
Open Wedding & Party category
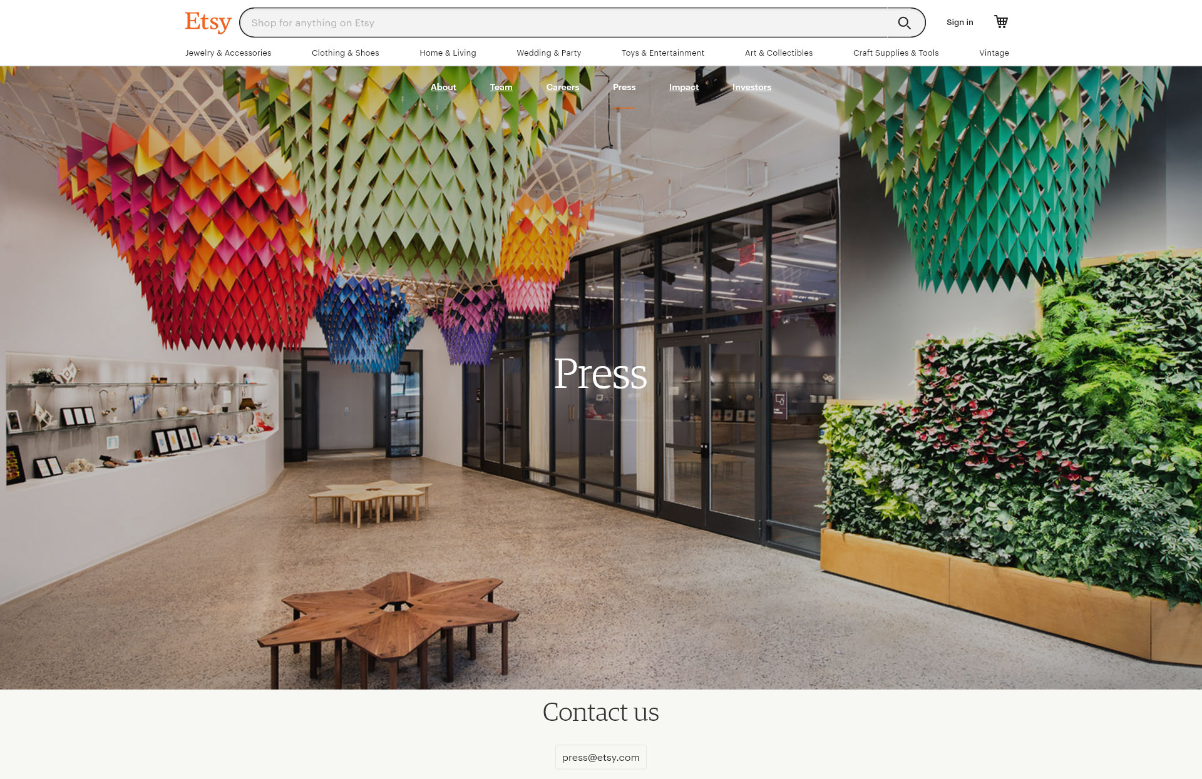coord(549,53)
